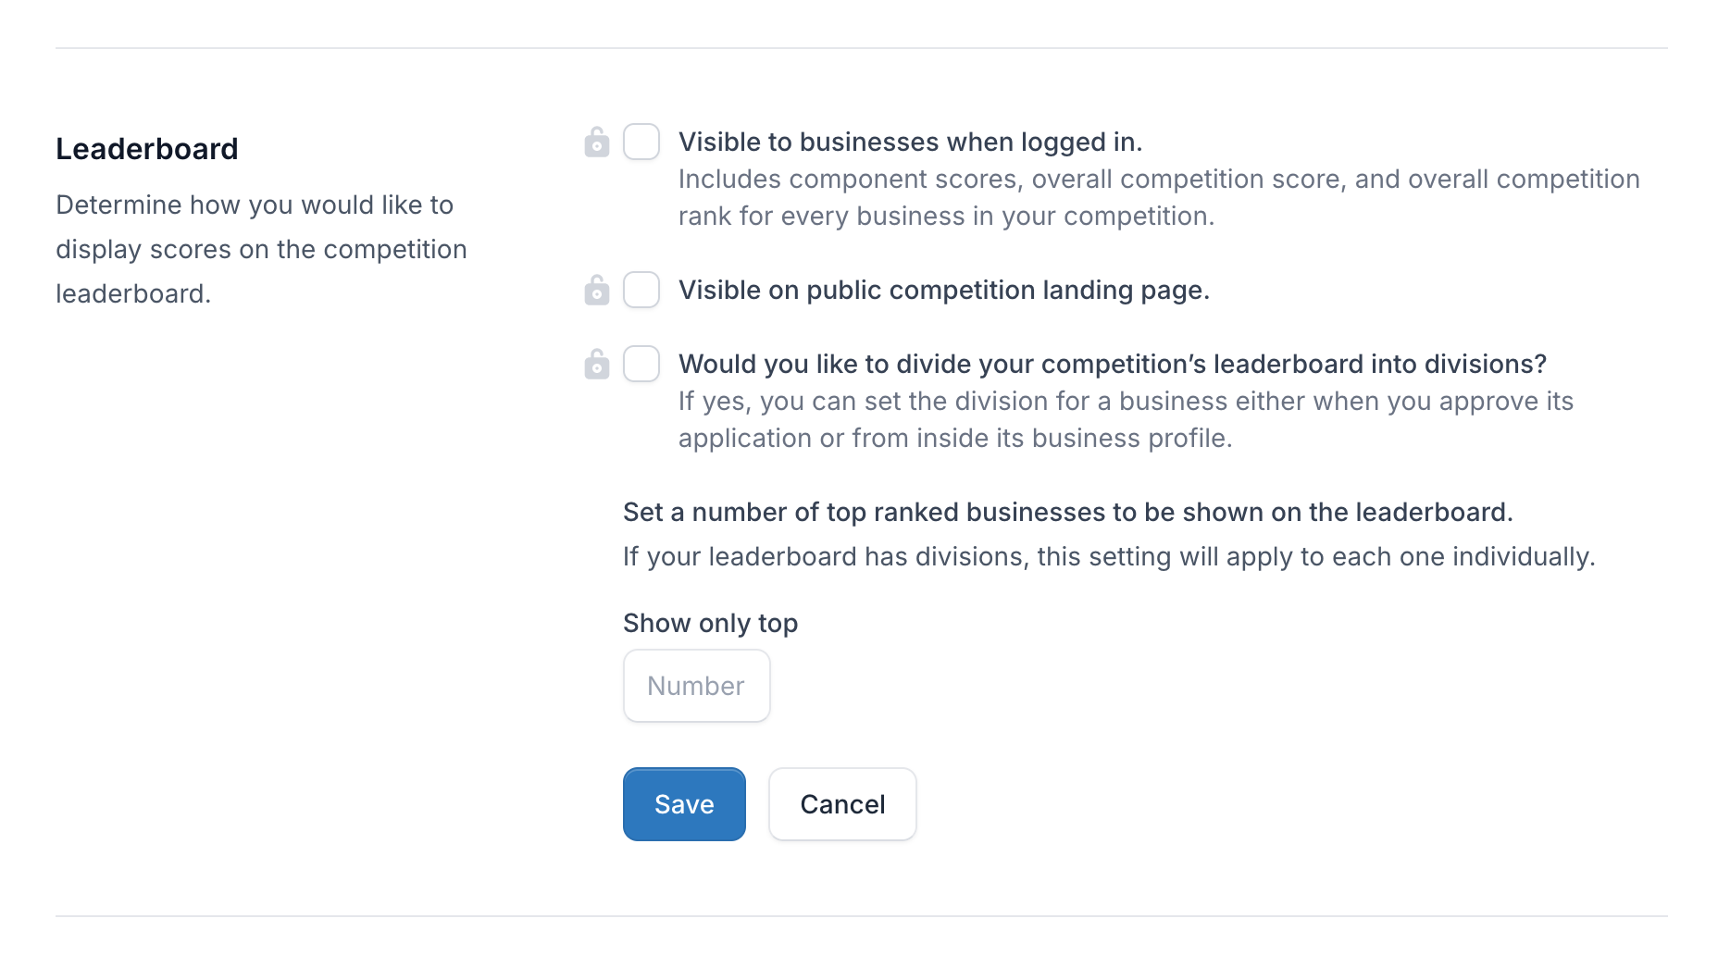Click 'If your leaderboard has divisions' note text
This screenshot has height=968, width=1718.
tap(1108, 556)
